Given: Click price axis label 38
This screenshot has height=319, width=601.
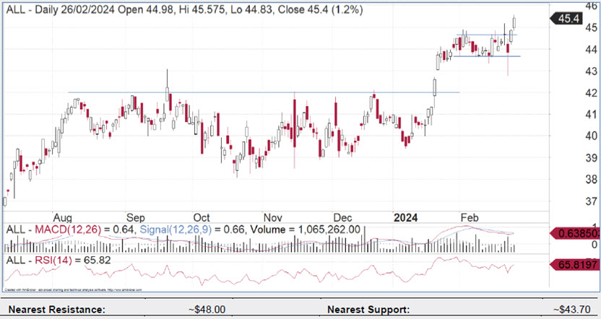Looking at the screenshot, I should pos(591,179).
